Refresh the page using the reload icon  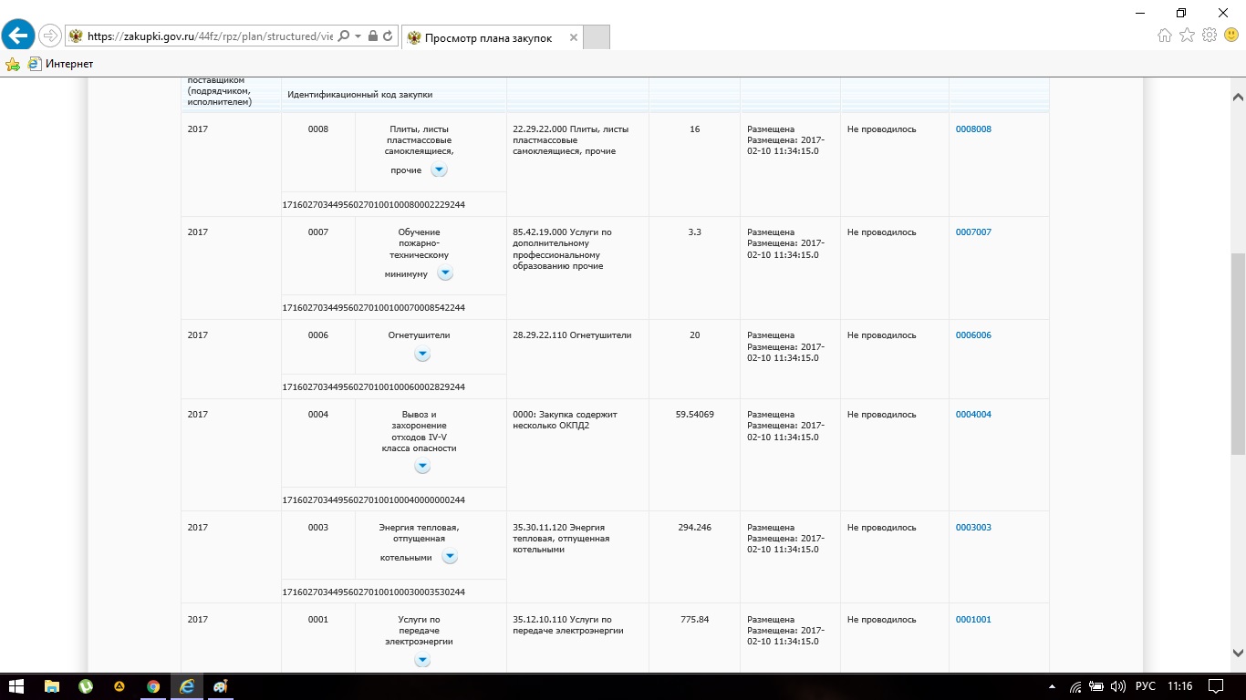(389, 36)
